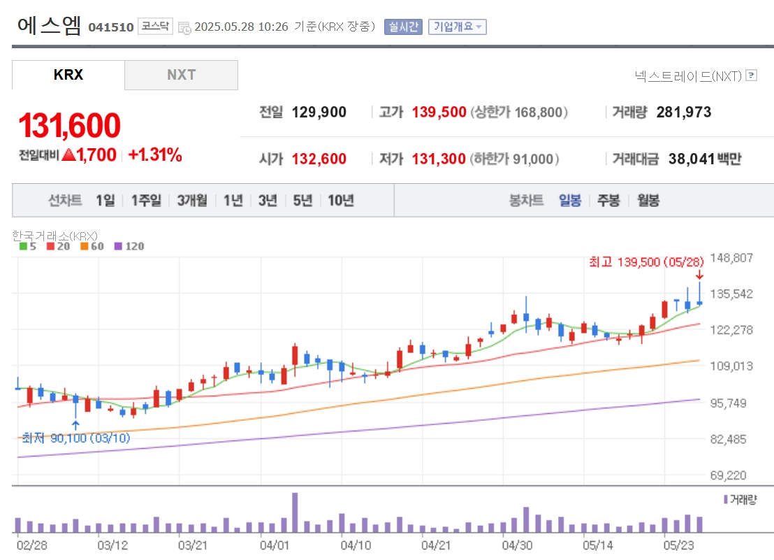
Task: Select 주봉 weekly candle chart
Action: tap(608, 201)
